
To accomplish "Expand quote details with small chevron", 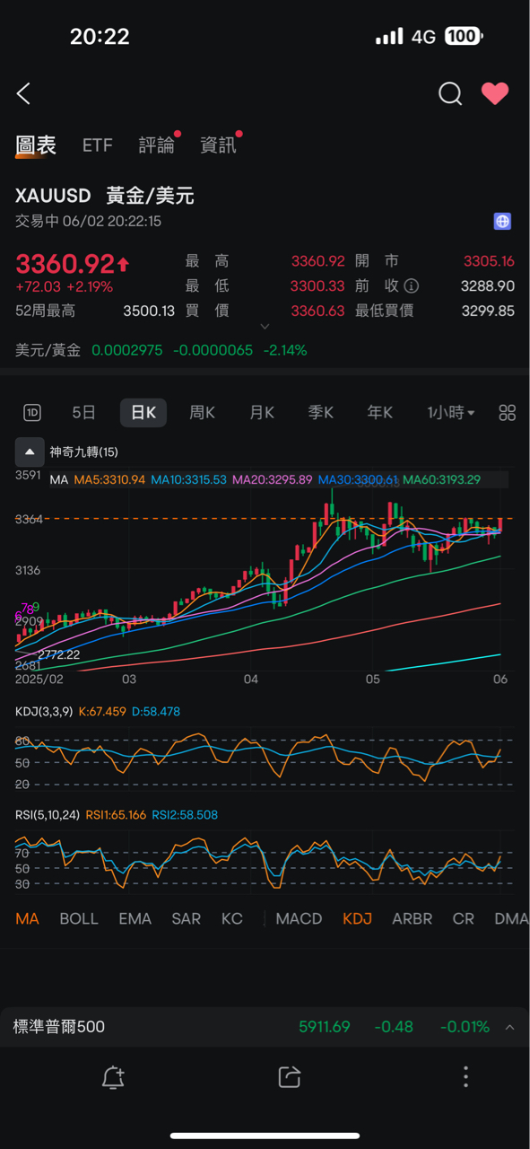I will [265, 327].
